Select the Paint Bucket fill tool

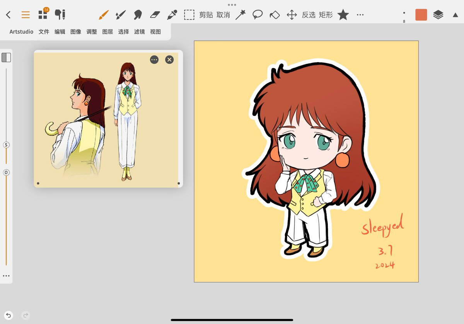tap(275, 15)
